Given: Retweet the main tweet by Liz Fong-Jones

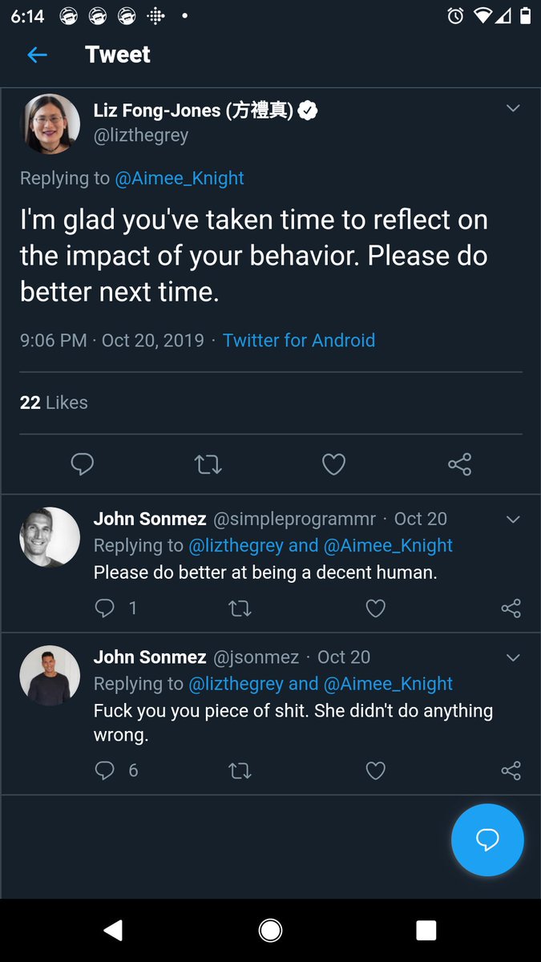Looking at the screenshot, I should [x=208, y=464].
